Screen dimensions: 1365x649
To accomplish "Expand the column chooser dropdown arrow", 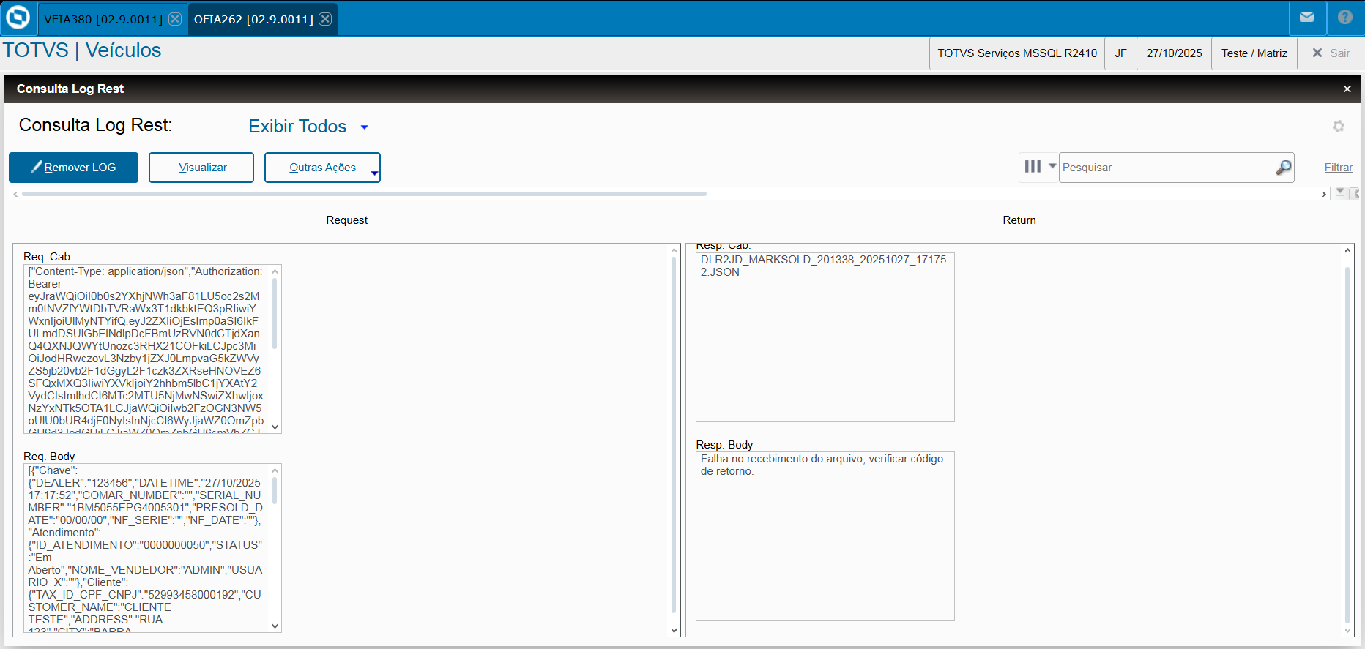I will tap(1052, 166).
